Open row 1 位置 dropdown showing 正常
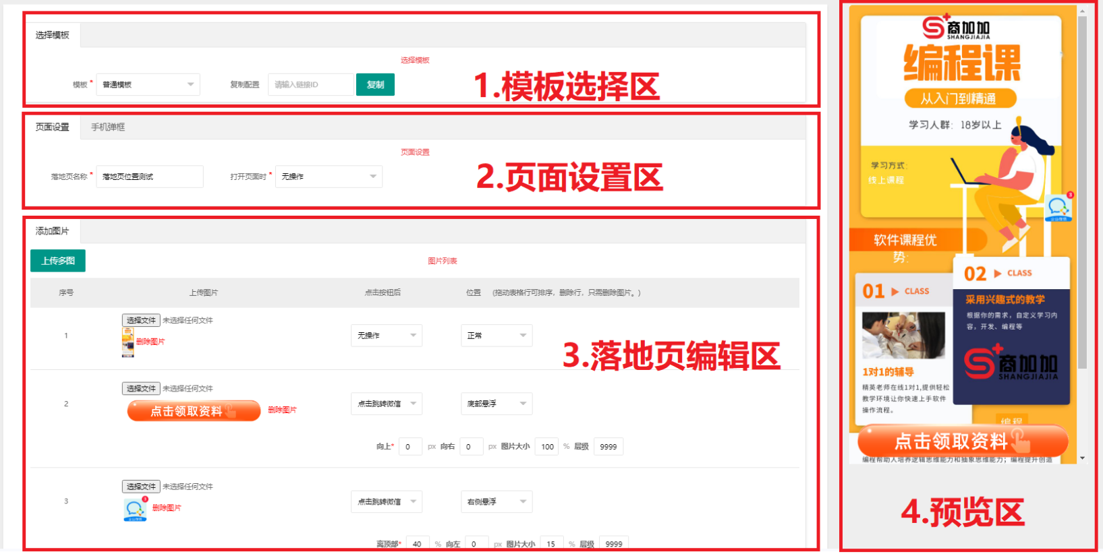 tap(497, 336)
